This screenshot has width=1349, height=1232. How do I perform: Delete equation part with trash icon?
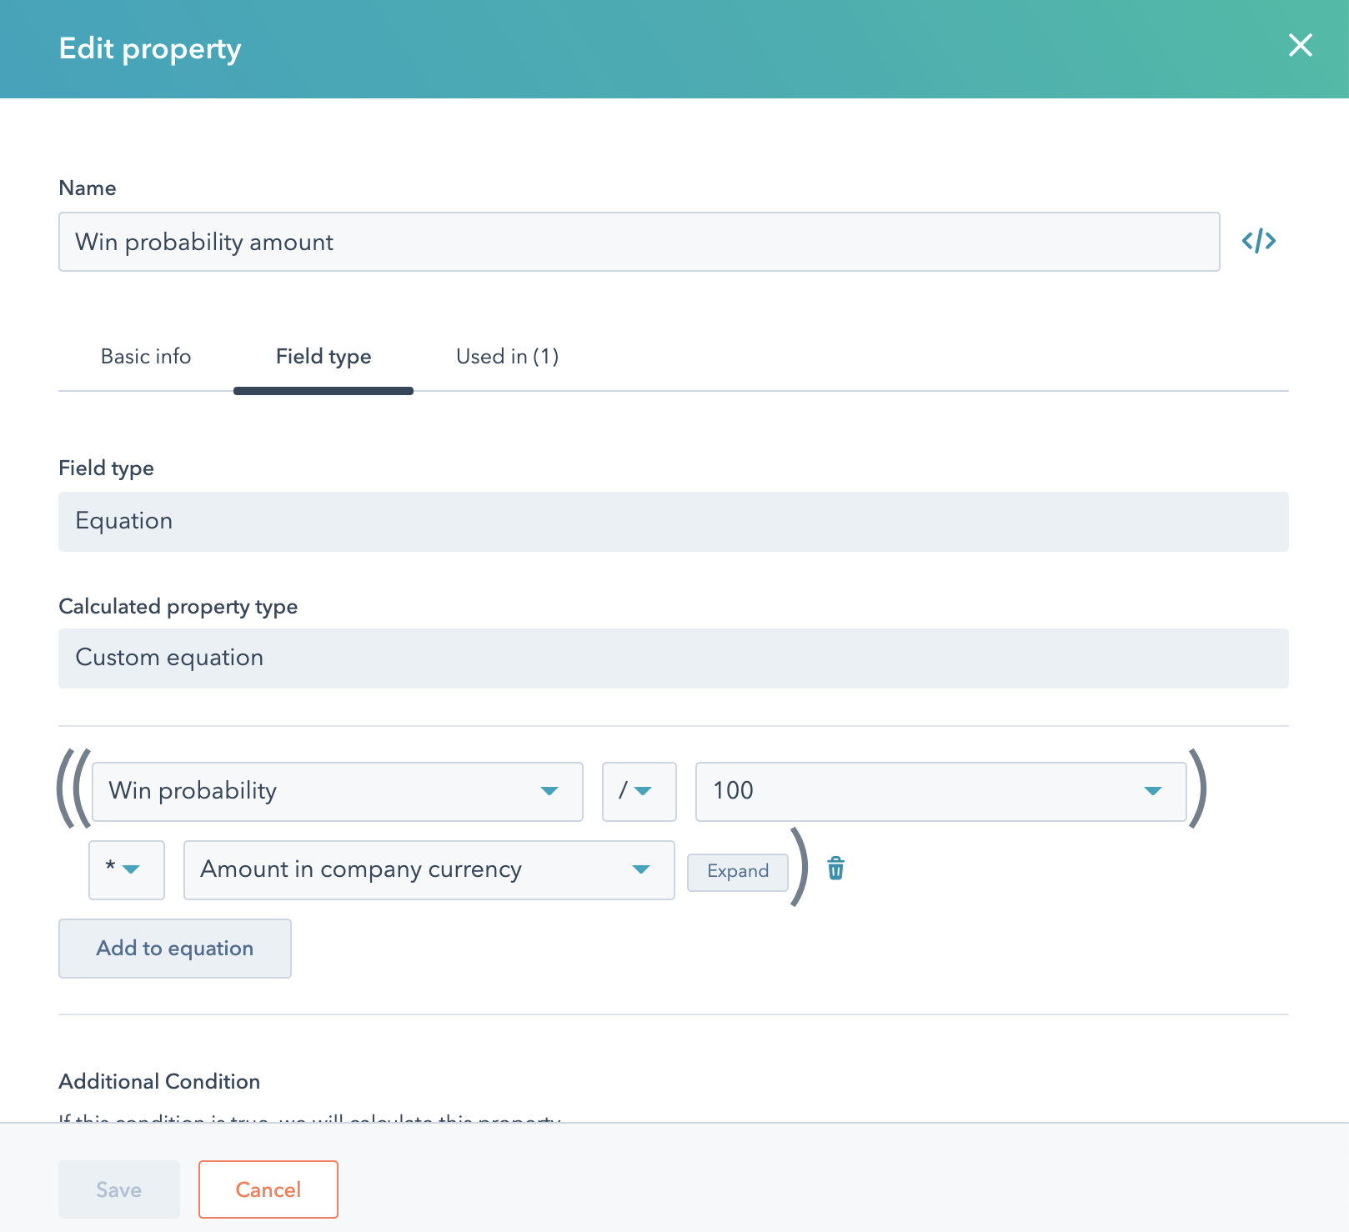pyautogui.click(x=835, y=869)
